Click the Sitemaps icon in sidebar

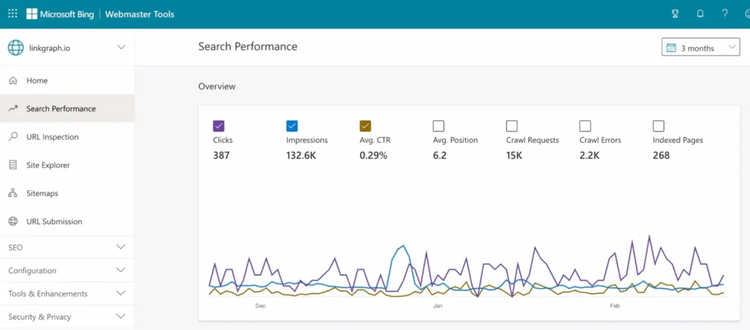pyautogui.click(x=12, y=193)
